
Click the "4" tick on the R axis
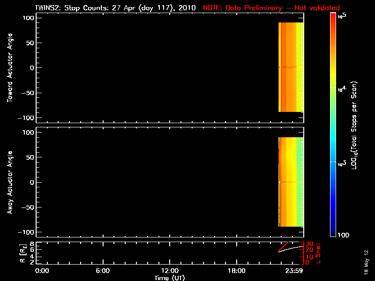click(x=32, y=257)
